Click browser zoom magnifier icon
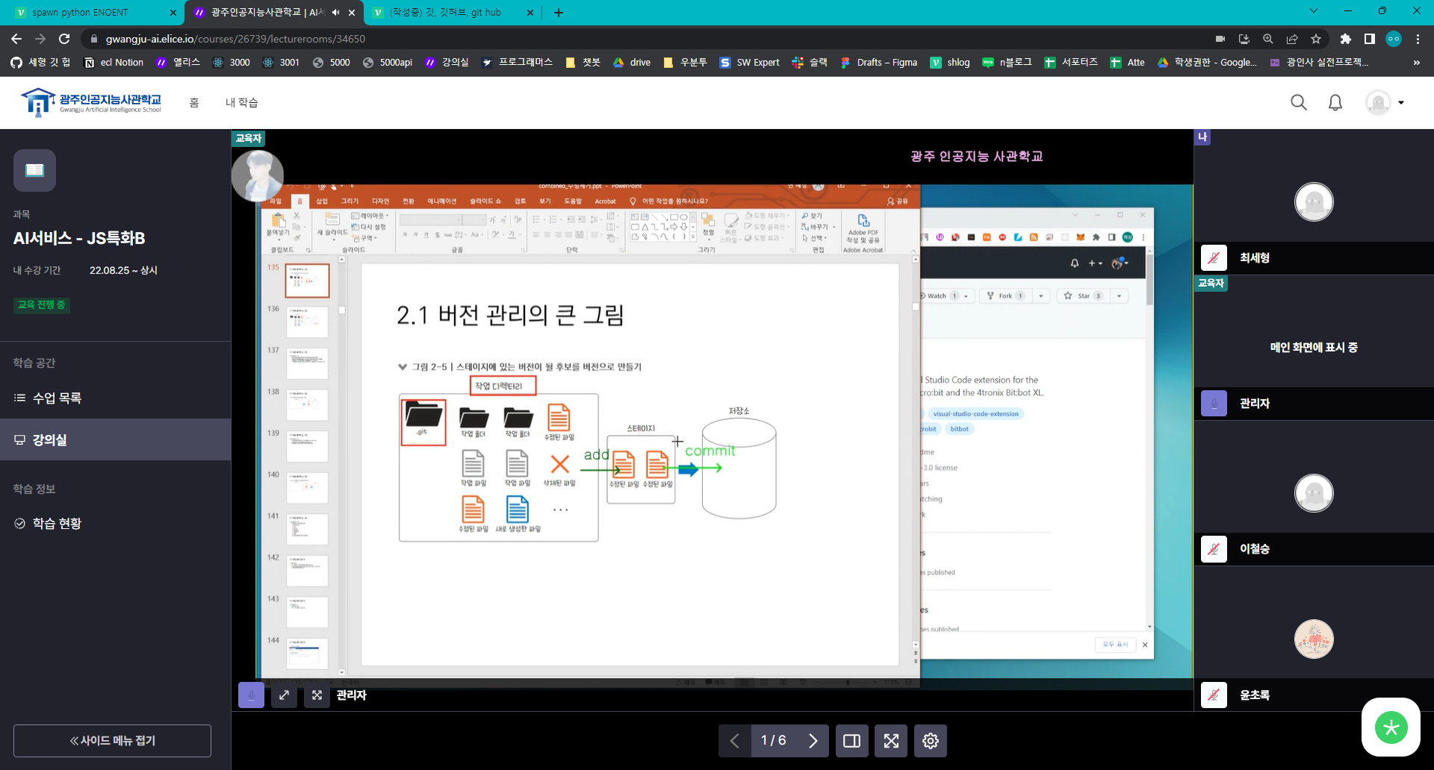The height and width of the screenshot is (770, 1434). pyautogui.click(x=1268, y=39)
